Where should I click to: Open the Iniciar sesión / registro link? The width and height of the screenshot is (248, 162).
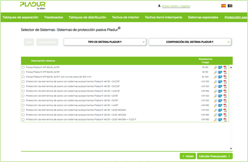pos(176,6)
